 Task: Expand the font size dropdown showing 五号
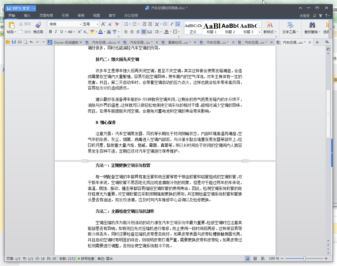97,24
